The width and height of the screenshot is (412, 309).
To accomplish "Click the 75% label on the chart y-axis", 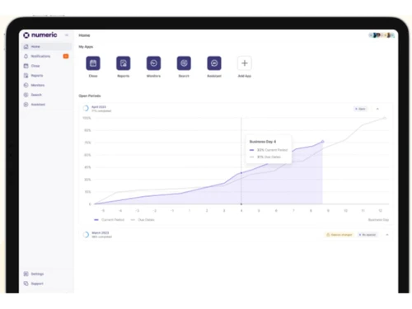I will [87, 143].
